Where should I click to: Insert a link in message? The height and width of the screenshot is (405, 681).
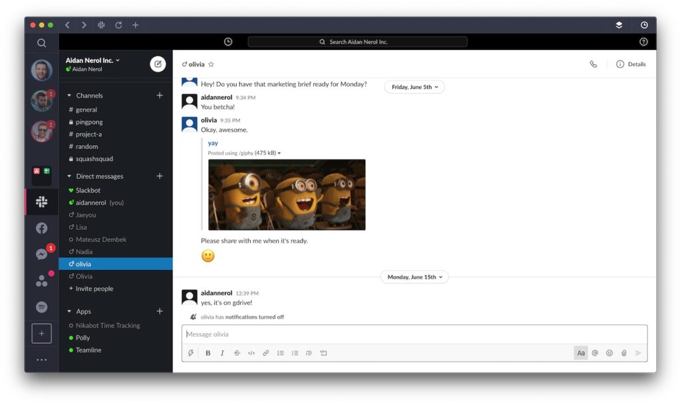(x=266, y=353)
